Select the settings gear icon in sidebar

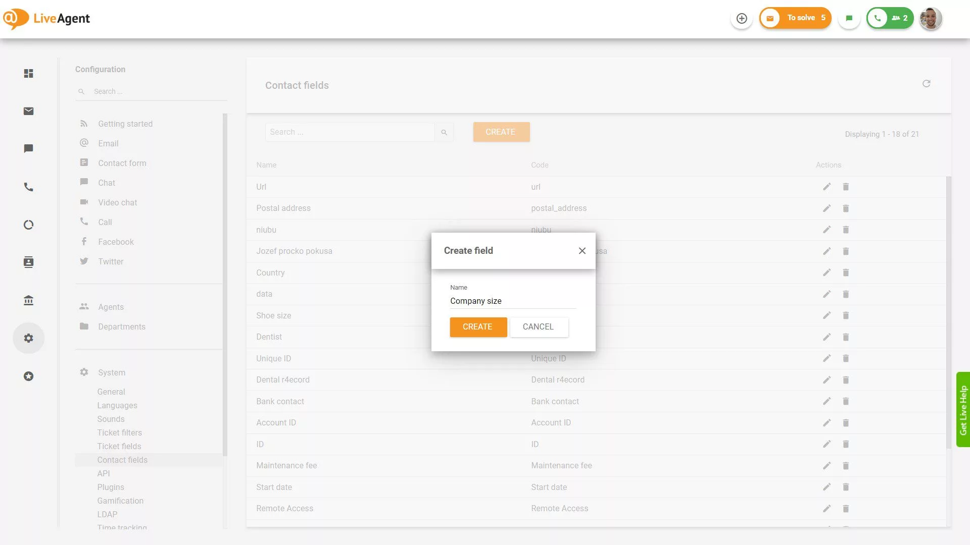pos(28,338)
